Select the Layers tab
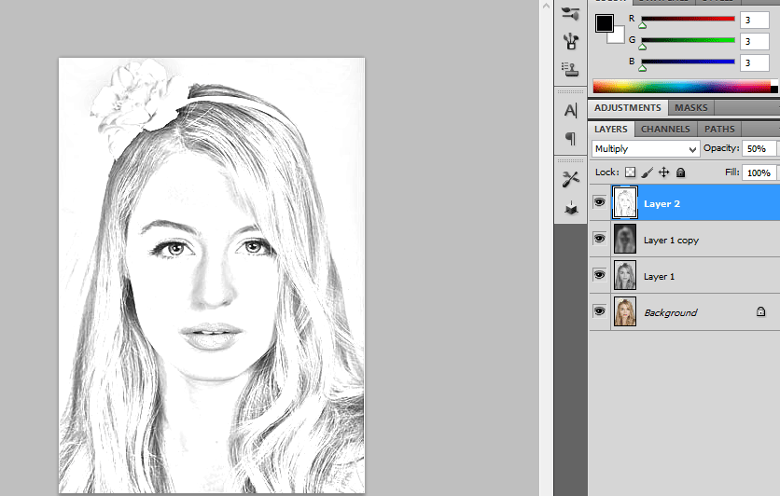Image resolution: width=780 pixels, height=496 pixels. pos(611,130)
